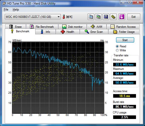The height and width of the screenshot is (126, 145).
Task: Click the thermometer temperature indicator
Action: click(67, 17)
